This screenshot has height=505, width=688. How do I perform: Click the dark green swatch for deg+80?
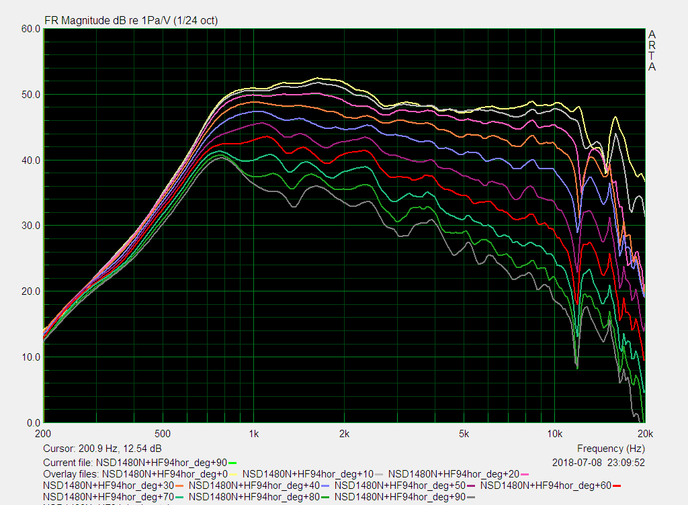pos(325,498)
